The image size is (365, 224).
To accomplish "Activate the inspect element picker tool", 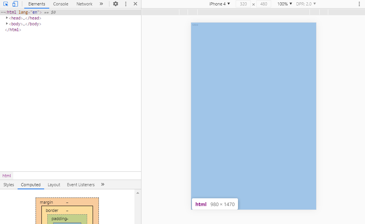I will tap(6, 4).
